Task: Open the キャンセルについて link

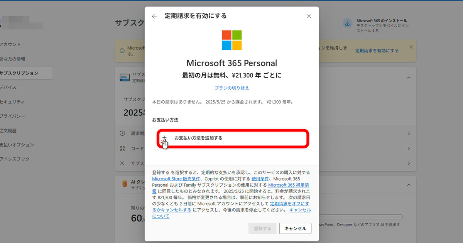Action: click(231, 213)
